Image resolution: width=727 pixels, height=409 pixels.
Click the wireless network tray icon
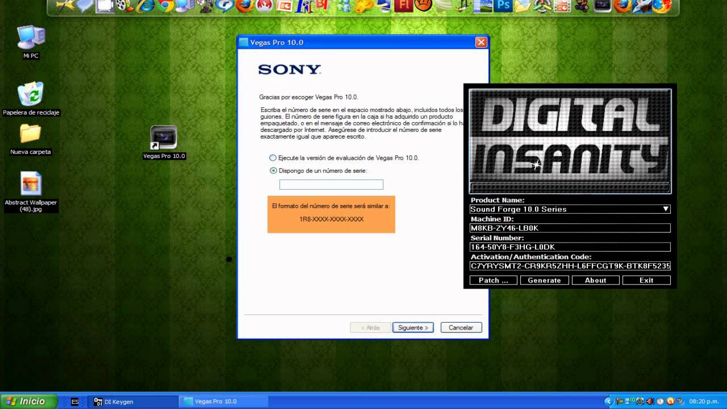click(x=629, y=402)
